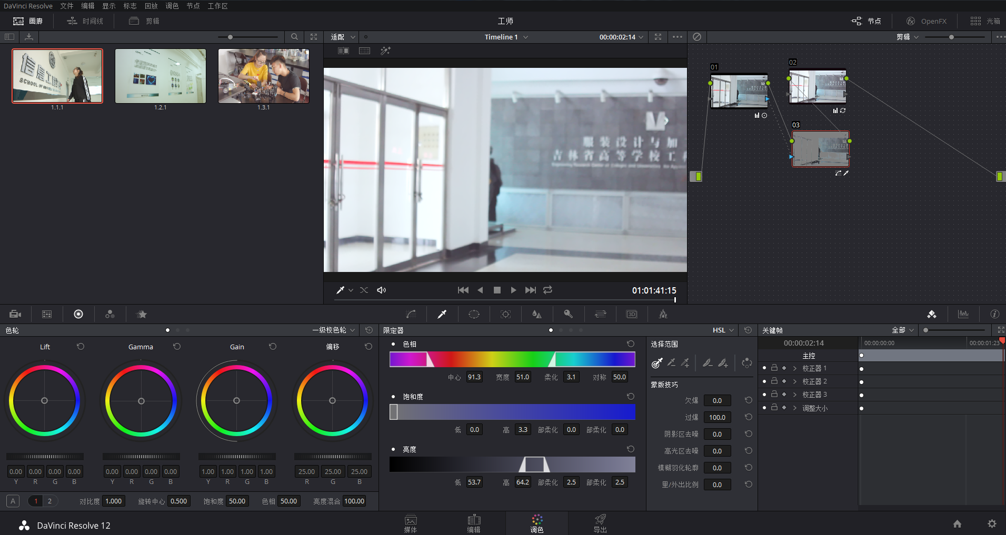Open the Camera Raw palette
This screenshot has width=1006, height=535.
pos(15,314)
